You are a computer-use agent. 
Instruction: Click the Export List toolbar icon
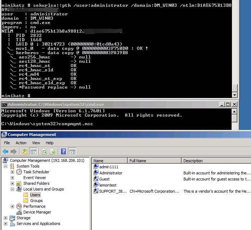click(x=53, y=151)
